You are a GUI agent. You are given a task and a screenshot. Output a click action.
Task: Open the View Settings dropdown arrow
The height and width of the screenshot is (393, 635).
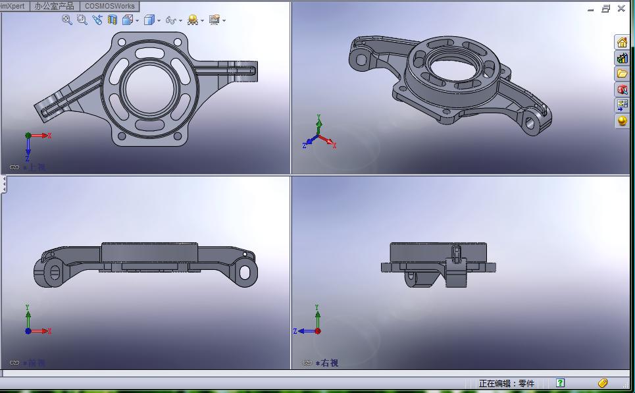[224, 20]
